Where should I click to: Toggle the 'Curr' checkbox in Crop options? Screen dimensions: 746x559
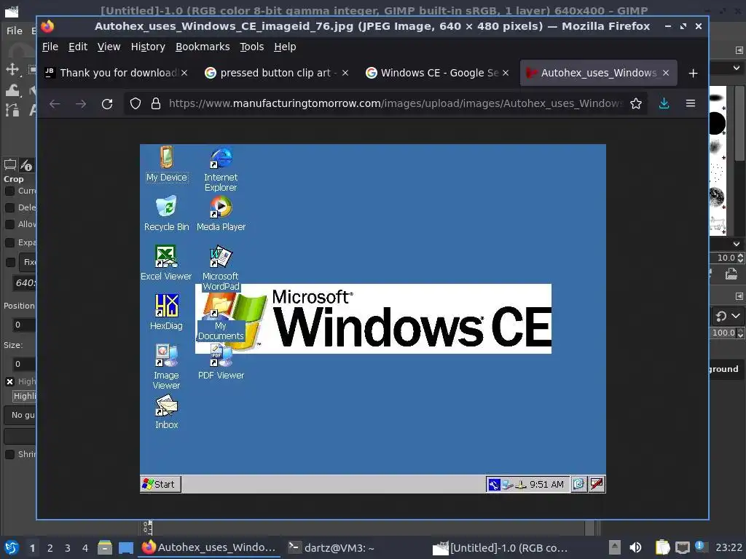9,191
